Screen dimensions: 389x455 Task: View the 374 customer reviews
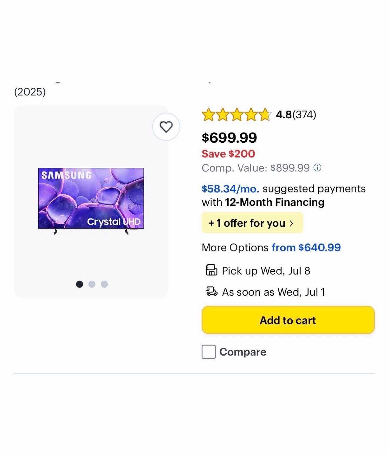point(304,115)
